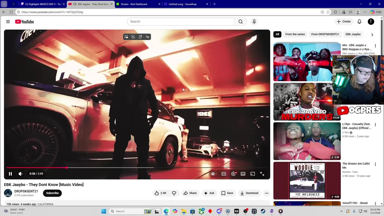The height and width of the screenshot is (216, 384).
Task: Show hidden system tray icons
Action: pyautogui.click(x=341, y=211)
